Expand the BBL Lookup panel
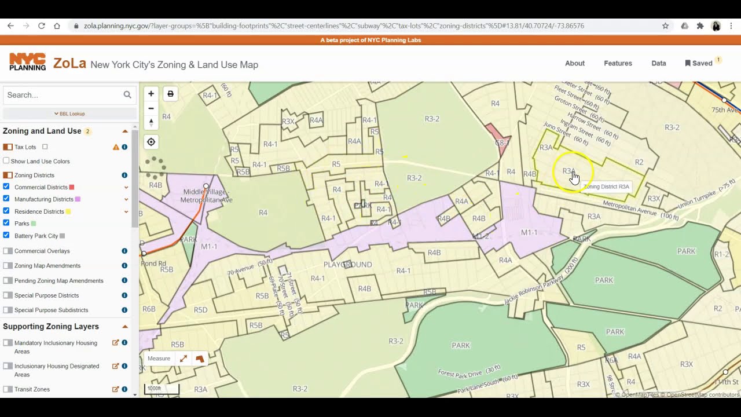 coord(69,114)
